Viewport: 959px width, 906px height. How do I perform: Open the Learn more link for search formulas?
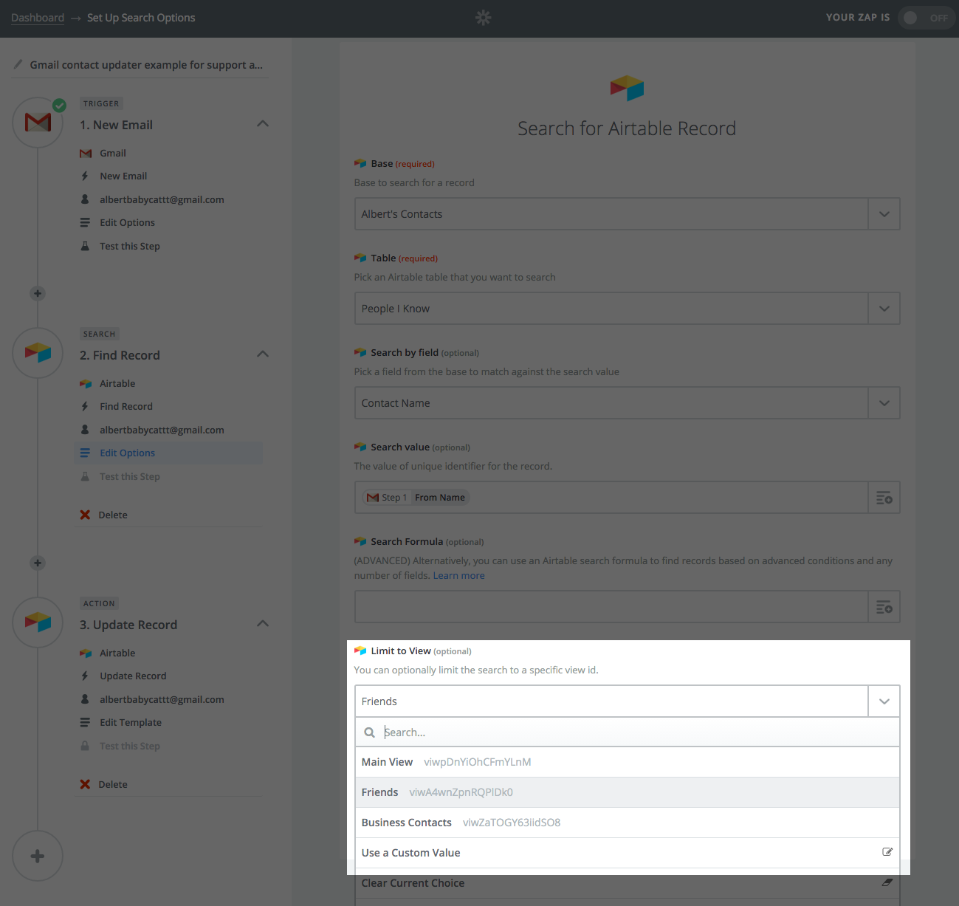pos(458,575)
